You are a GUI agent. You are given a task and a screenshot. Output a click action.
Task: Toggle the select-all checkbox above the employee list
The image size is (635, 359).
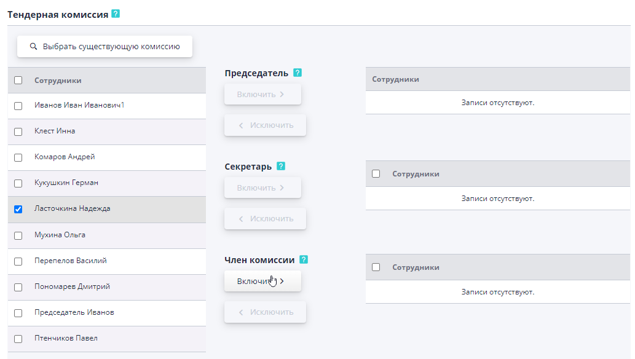pyautogui.click(x=18, y=79)
